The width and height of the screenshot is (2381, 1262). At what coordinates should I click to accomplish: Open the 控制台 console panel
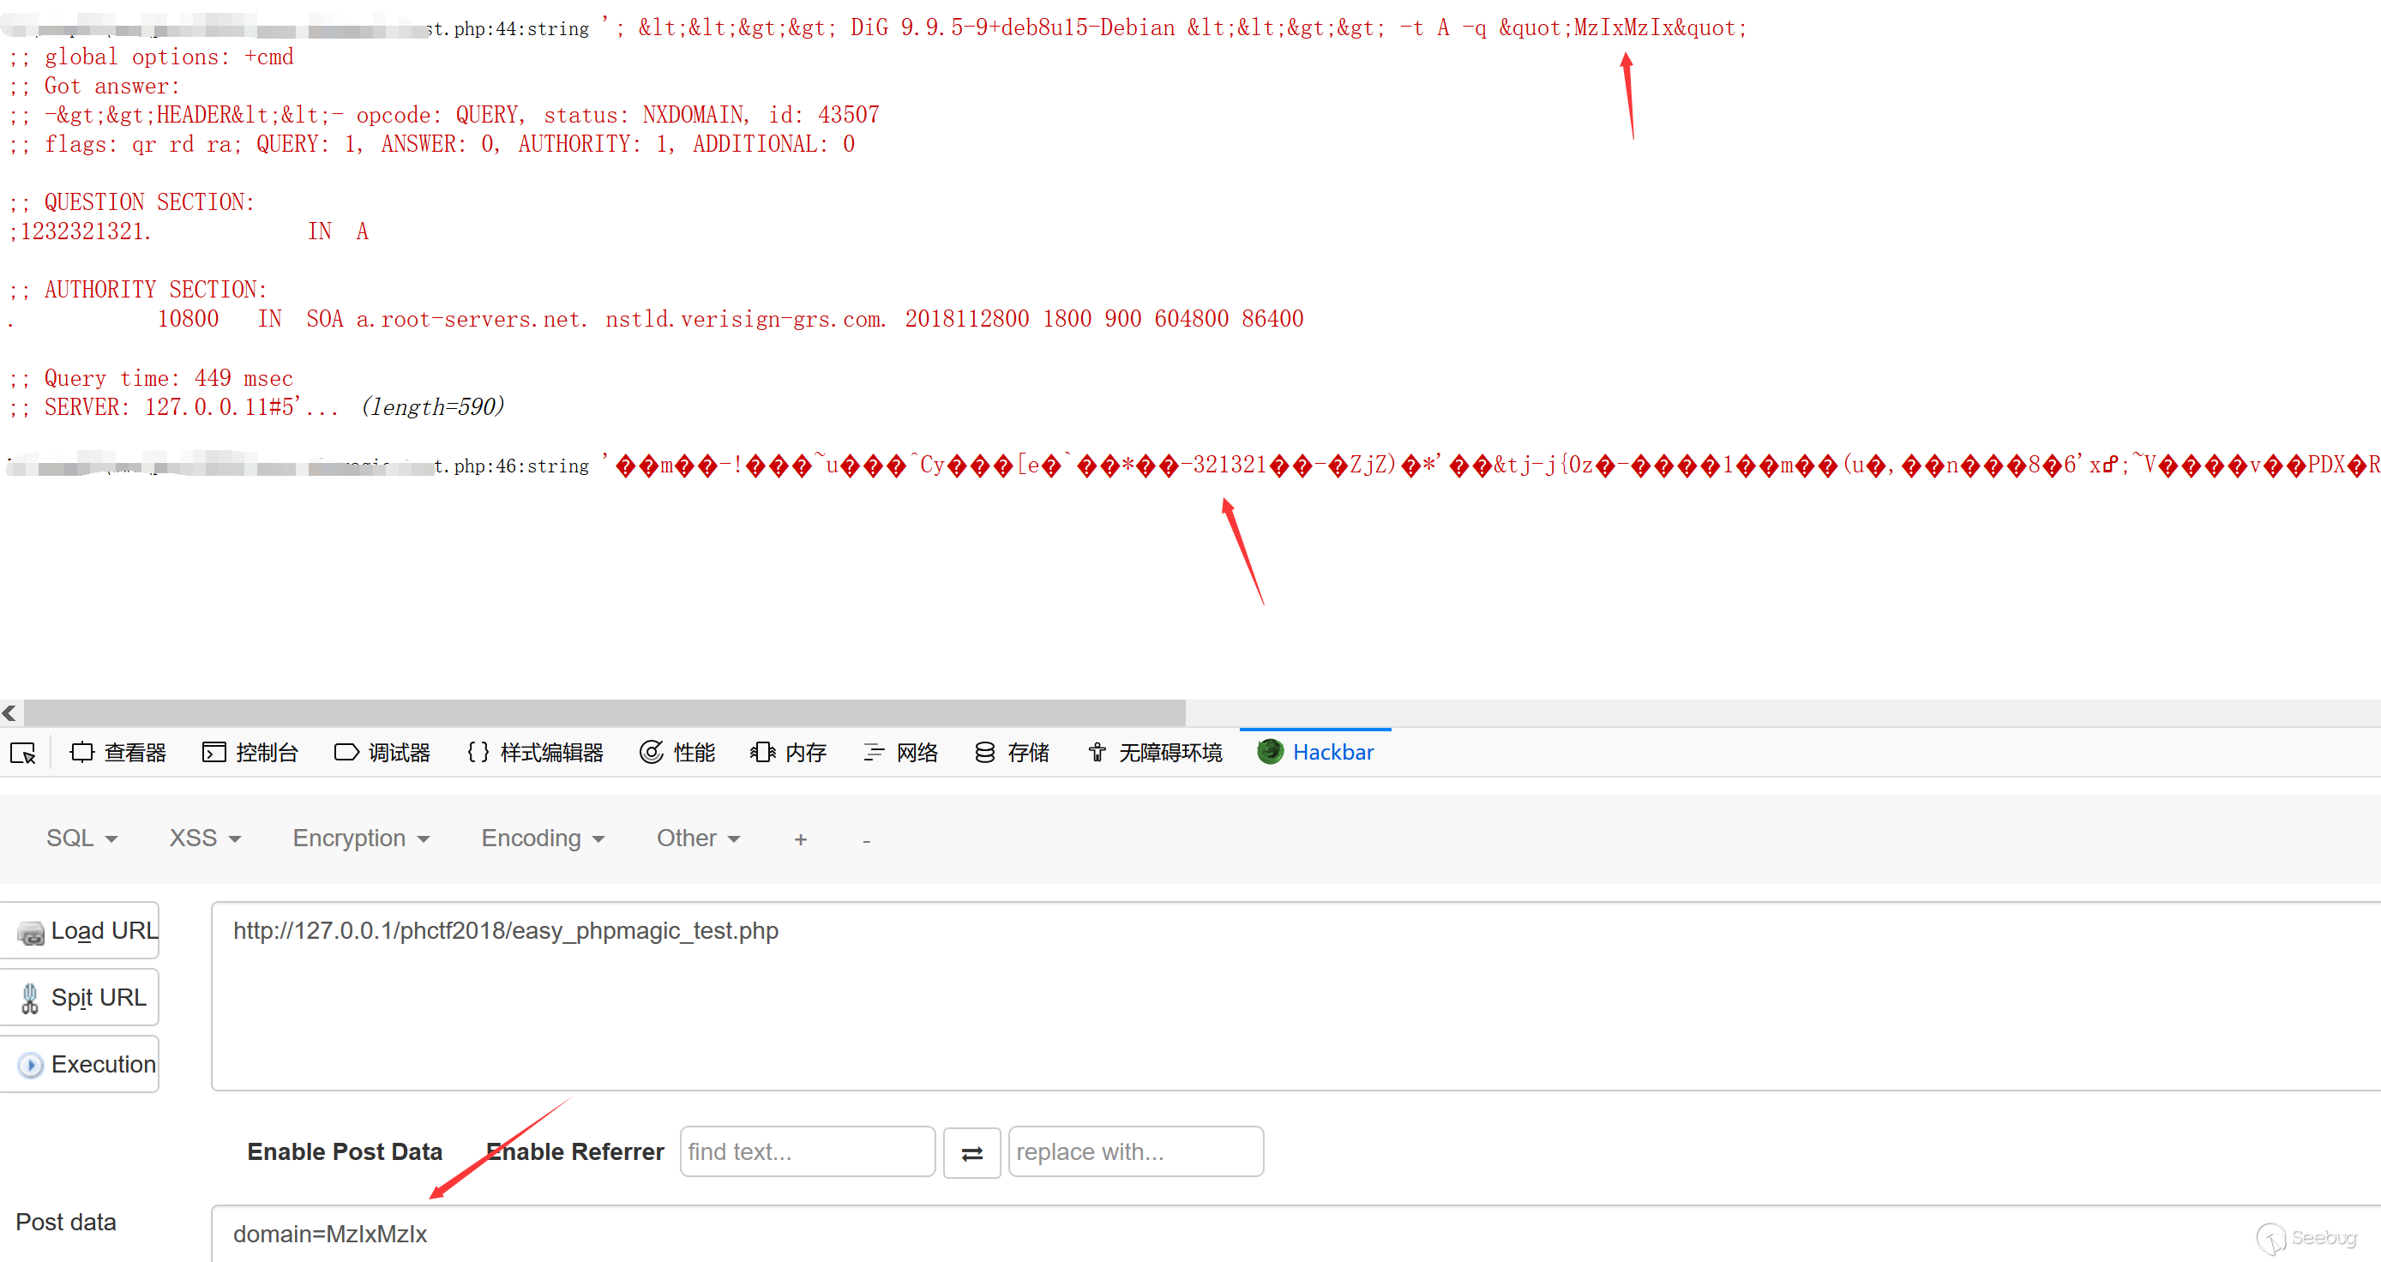click(x=250, y=753)
